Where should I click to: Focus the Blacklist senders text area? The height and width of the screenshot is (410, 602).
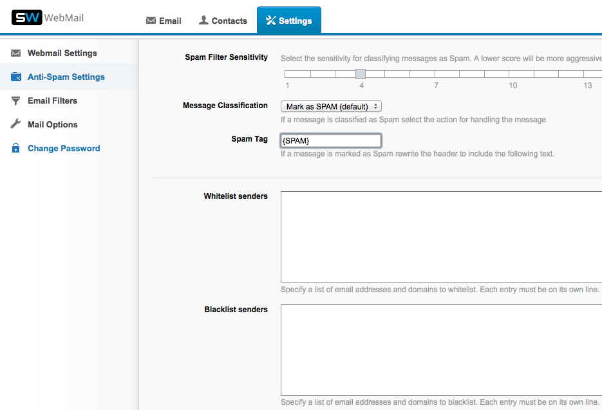[441, 349]
